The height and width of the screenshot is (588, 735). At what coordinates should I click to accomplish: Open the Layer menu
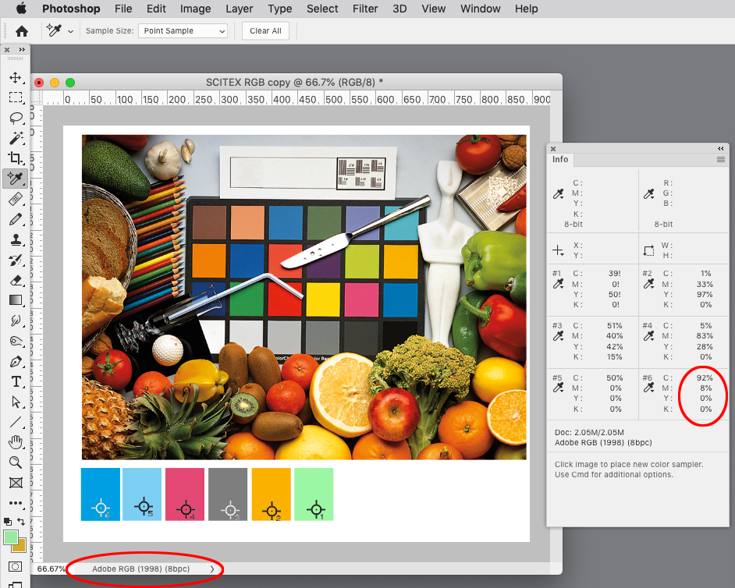[x=239, y=9]
